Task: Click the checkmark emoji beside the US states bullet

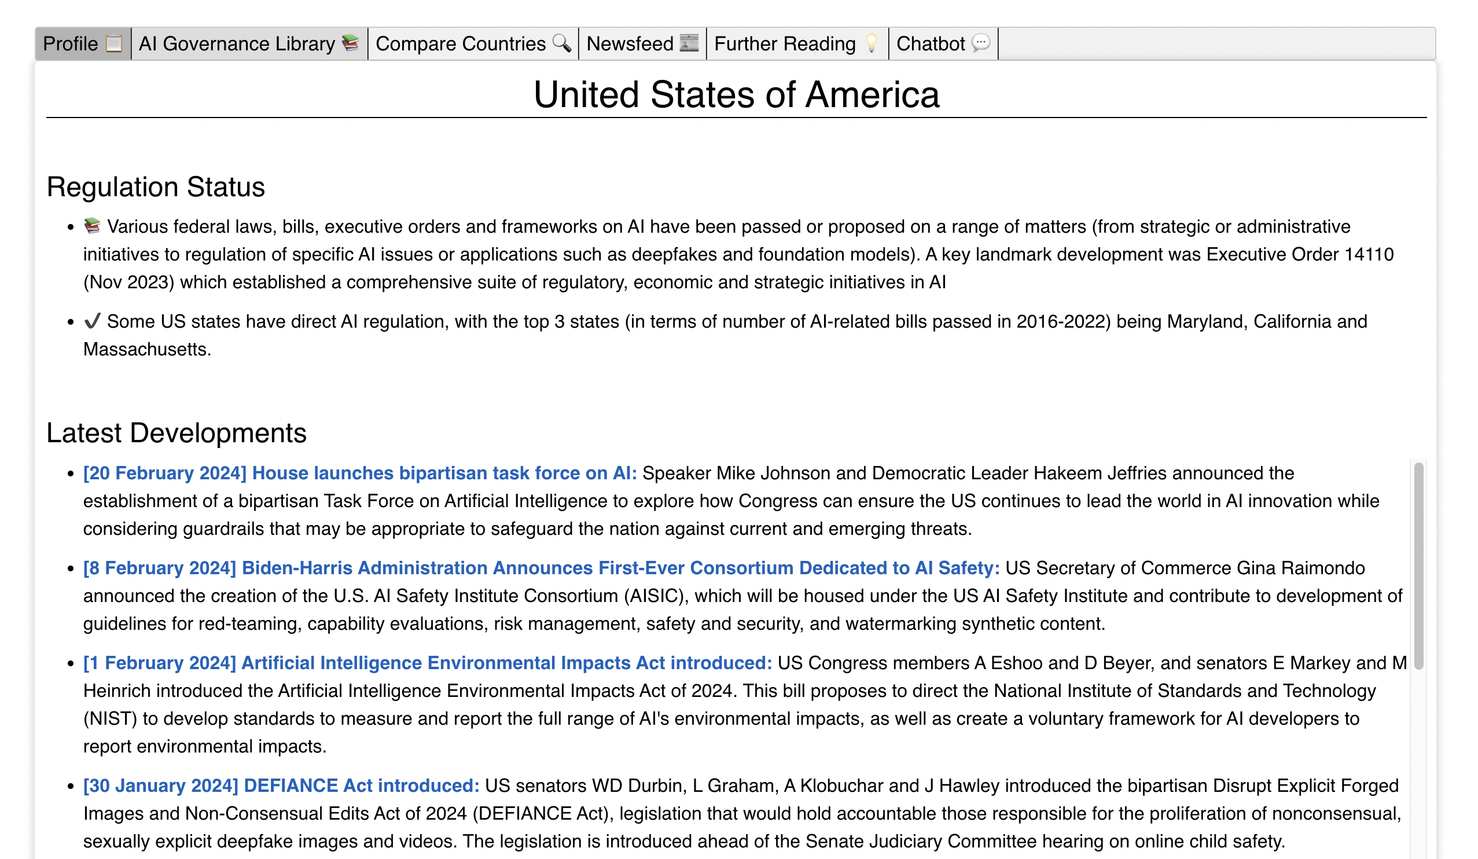Action: coord(93,321)
